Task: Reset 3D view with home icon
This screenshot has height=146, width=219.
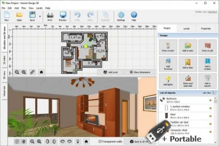Action: pyautogui.click(x=86, y=142)
